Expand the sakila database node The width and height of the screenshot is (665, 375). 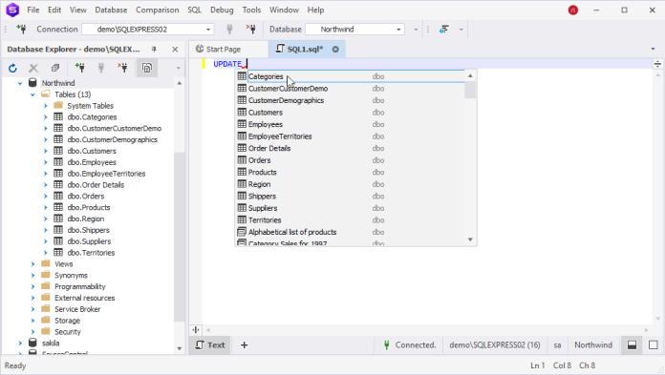click(20, 344)
